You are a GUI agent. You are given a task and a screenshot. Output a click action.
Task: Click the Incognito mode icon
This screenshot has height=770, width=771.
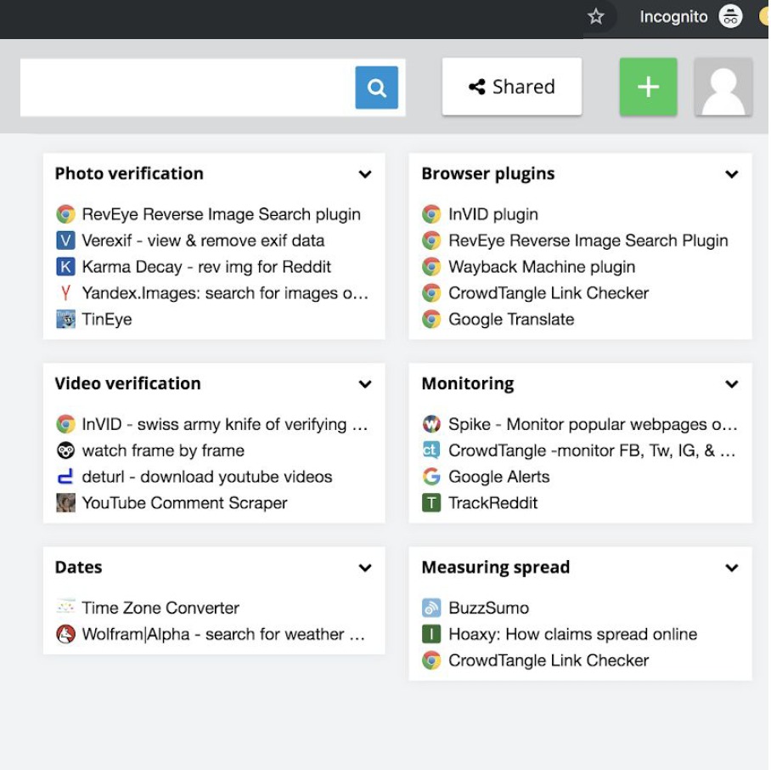point(730,17)
